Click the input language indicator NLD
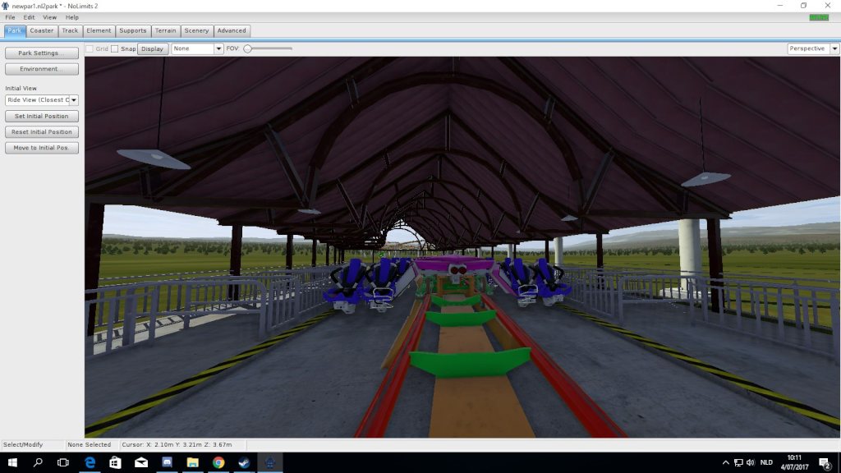Viewport: 841px width, 473px height. (x=766, y=462)
